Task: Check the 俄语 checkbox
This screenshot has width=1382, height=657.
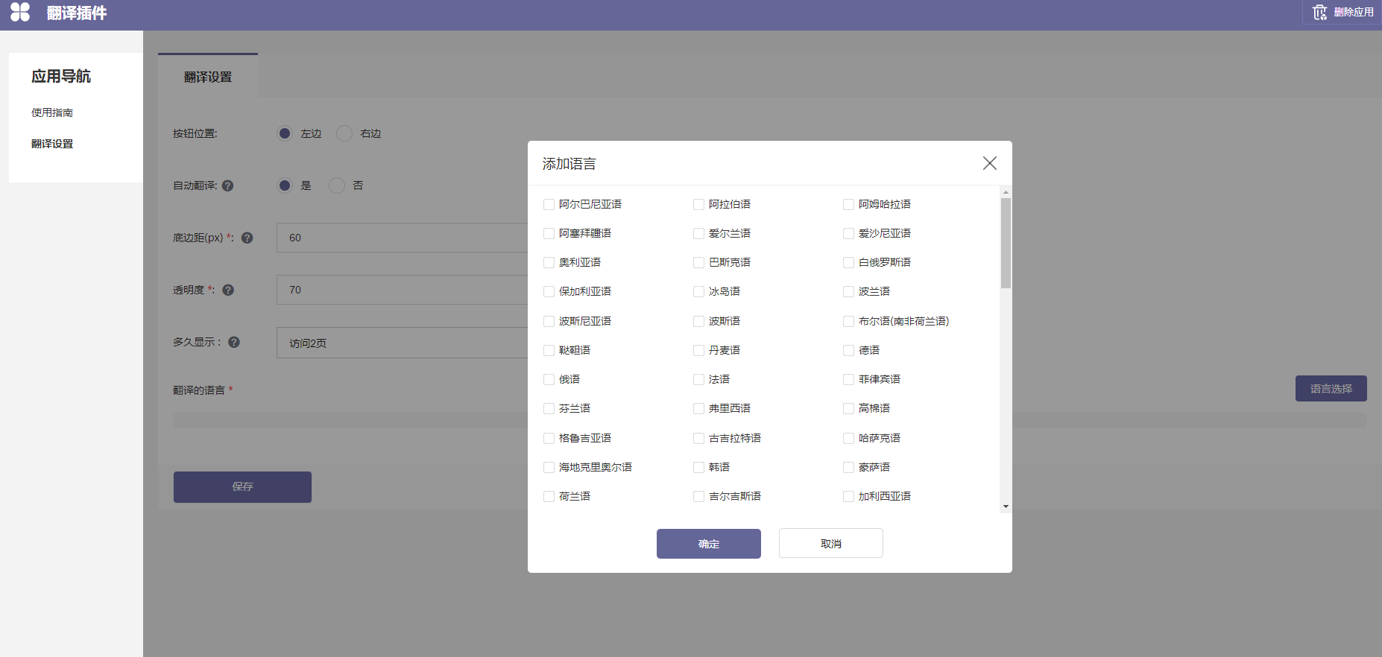Action: 549,379
